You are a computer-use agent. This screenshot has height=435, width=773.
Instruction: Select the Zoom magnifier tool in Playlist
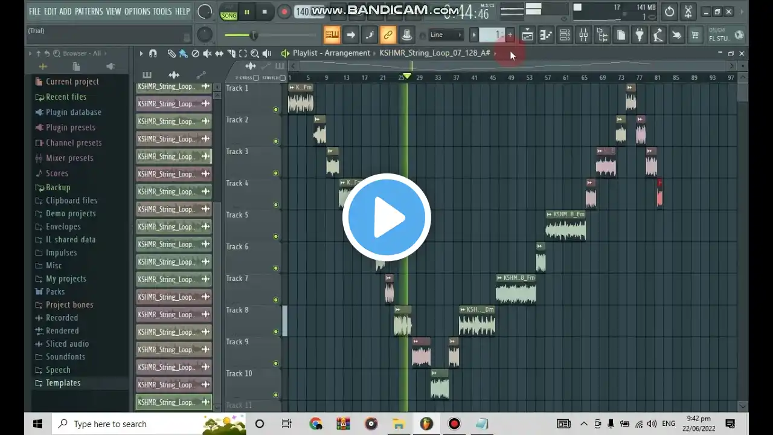click(255, 53)
